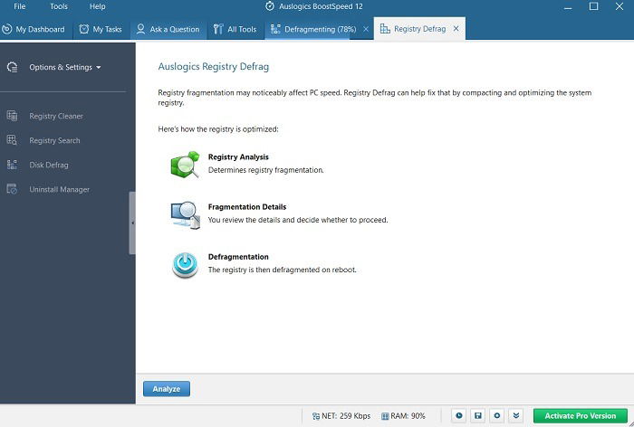634x427 pixels.
Task: Click the floppy disk save icon
Action: 478,415
